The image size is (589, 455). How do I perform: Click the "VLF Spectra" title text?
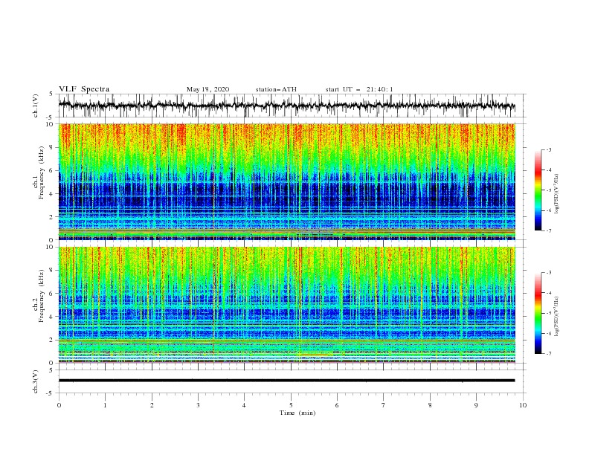[84, 89]
